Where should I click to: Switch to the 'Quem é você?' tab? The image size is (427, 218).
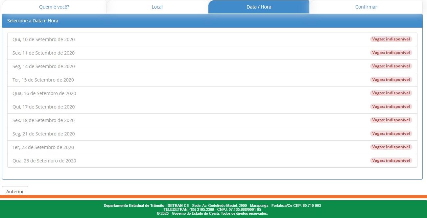[54, 7]
